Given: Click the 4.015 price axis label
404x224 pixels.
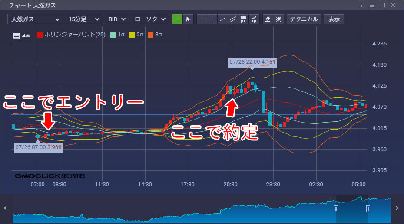Looking at the screenshot, I should [379, 128].
